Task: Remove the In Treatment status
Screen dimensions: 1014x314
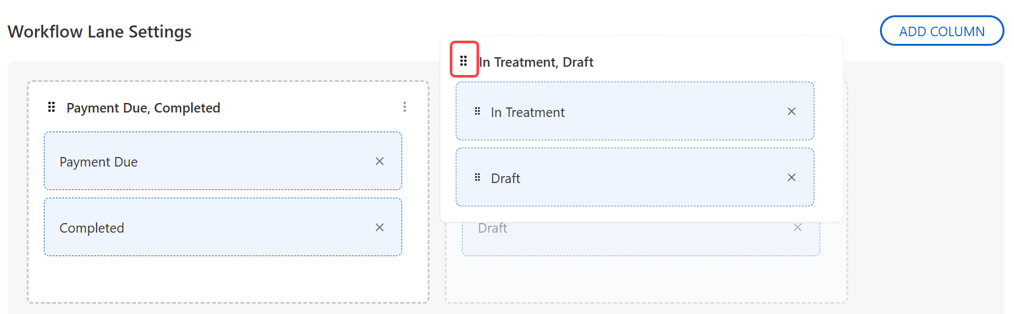Action: coord(792,111)
